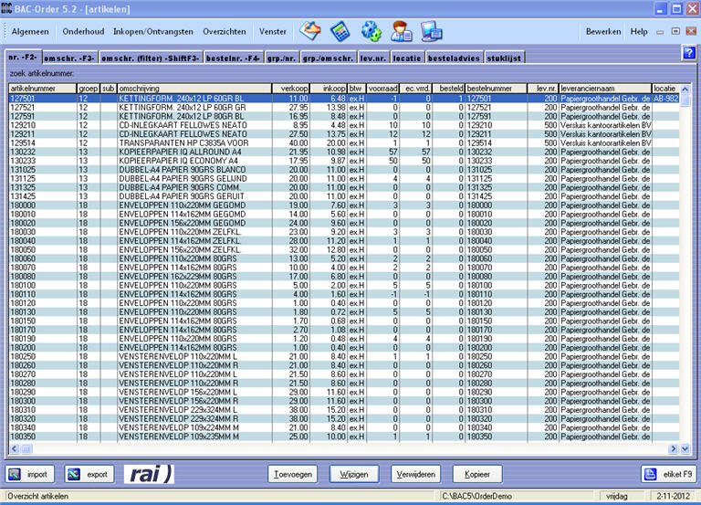Click the computer monitor toolbar icon
Screen dimensions: 701x505
click(x=430, y=31)
